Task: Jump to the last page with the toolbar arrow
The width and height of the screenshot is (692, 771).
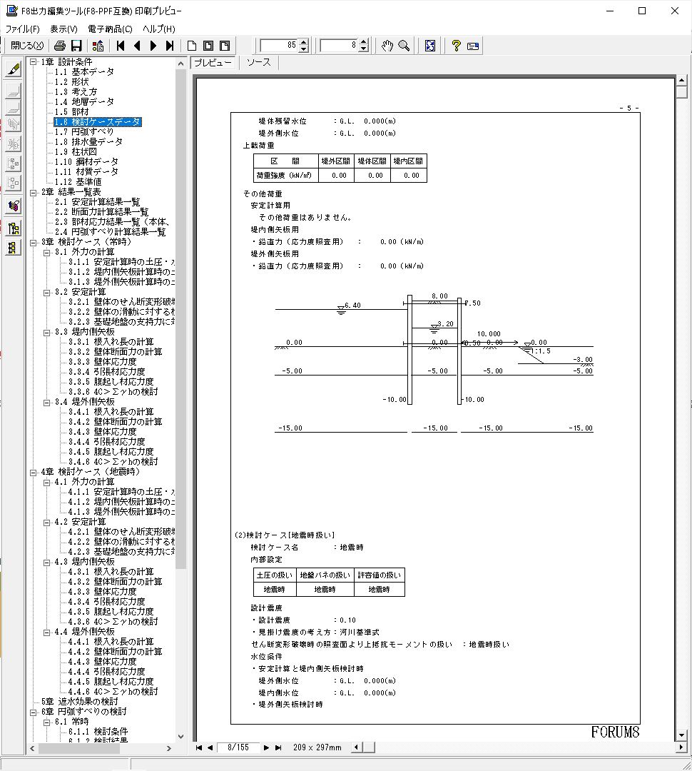Action: (x=170, y=46)
